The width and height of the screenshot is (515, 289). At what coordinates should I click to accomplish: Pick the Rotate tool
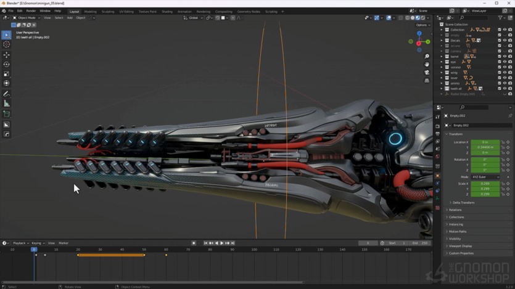click(x=7, y=64)
